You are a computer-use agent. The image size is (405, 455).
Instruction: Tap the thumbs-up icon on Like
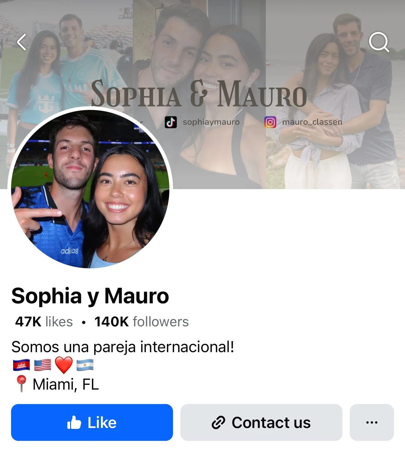coord(74,423)
